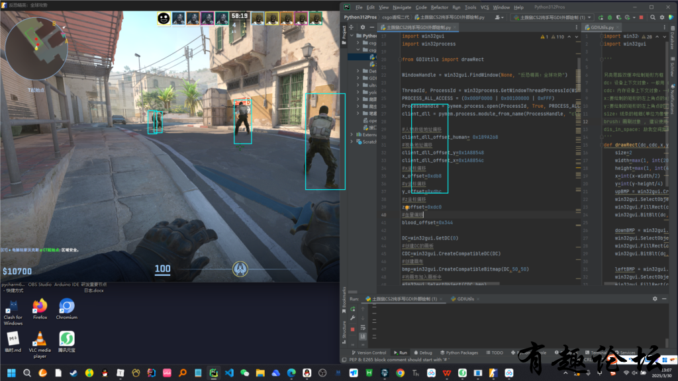678x381 pixels.
Task: Open the Database side tool window
Action: (x=673, y=38)
